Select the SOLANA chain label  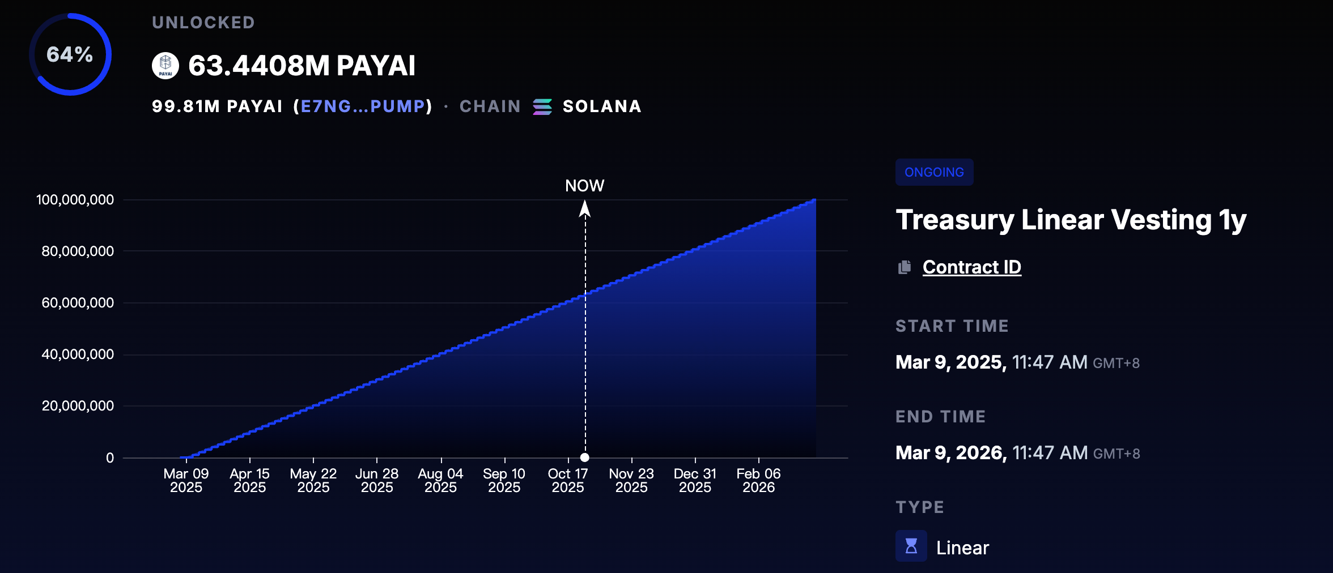pos(602,106)
